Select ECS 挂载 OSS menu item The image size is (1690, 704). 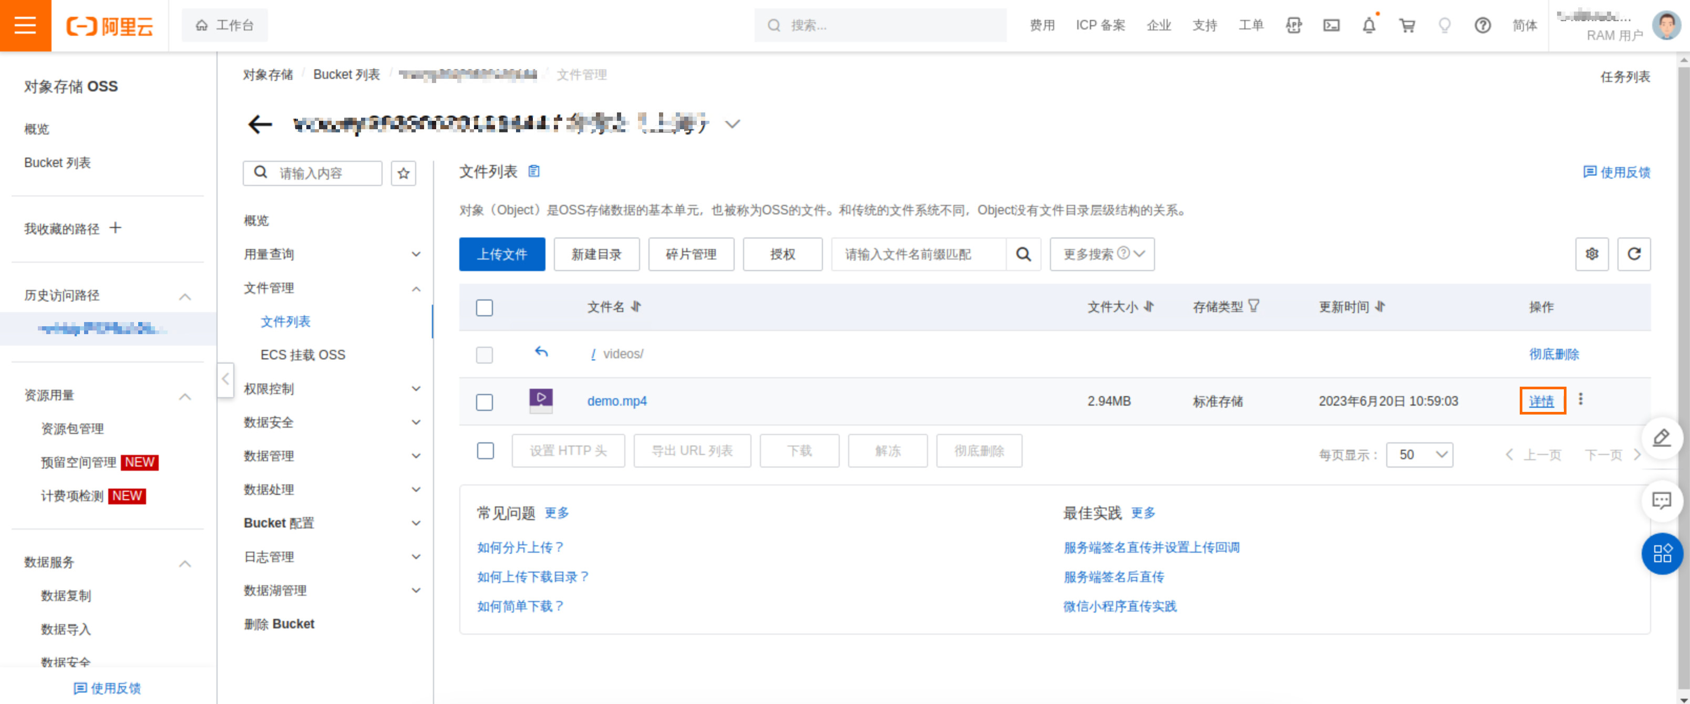click(303, 354)
